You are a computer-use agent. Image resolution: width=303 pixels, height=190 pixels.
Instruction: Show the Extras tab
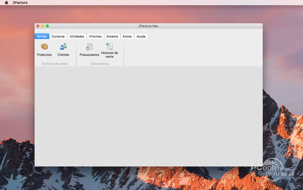coord(127,36)
